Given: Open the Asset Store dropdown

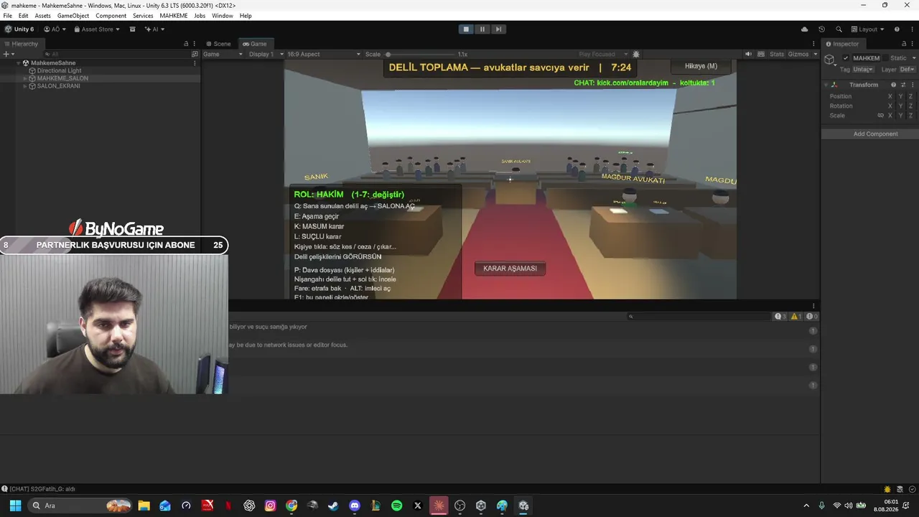Looking at the screenshot, I should click(97, 29).
